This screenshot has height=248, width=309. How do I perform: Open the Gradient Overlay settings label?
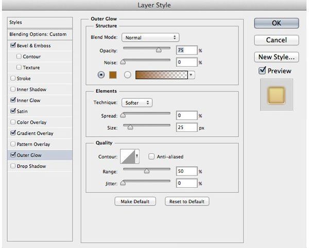click(35, 133)
